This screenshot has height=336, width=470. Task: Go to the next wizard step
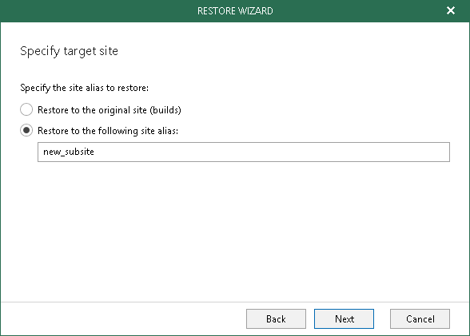tap(344, 319)
